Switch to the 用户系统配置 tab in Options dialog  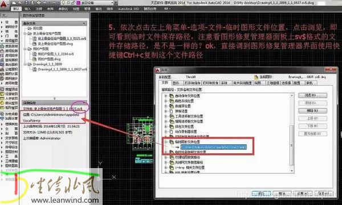(242, 83)
